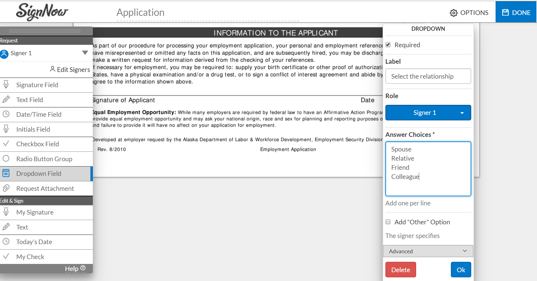Click the Radio Button Group circle icon

6,158
